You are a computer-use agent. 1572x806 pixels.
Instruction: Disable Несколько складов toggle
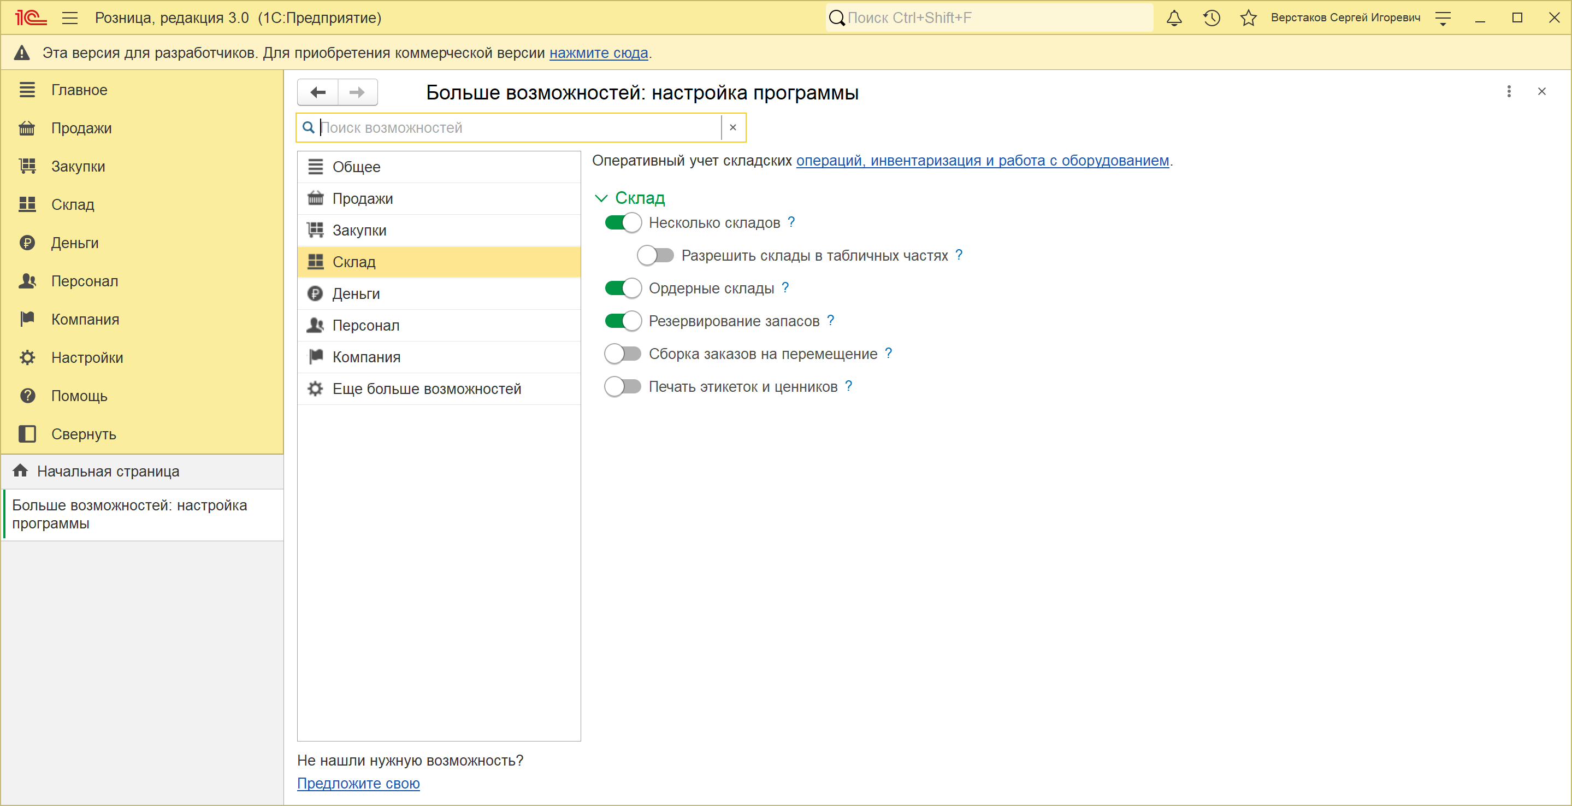tap(623, 222)
